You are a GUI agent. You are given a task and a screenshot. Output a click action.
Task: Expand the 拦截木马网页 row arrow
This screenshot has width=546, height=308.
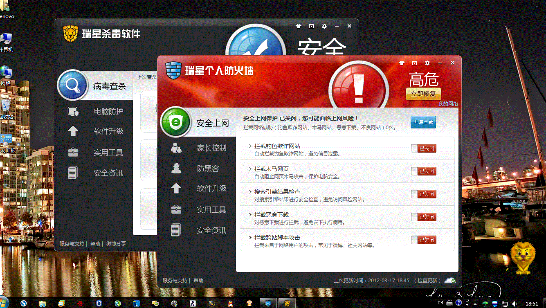tap(250, 169)
